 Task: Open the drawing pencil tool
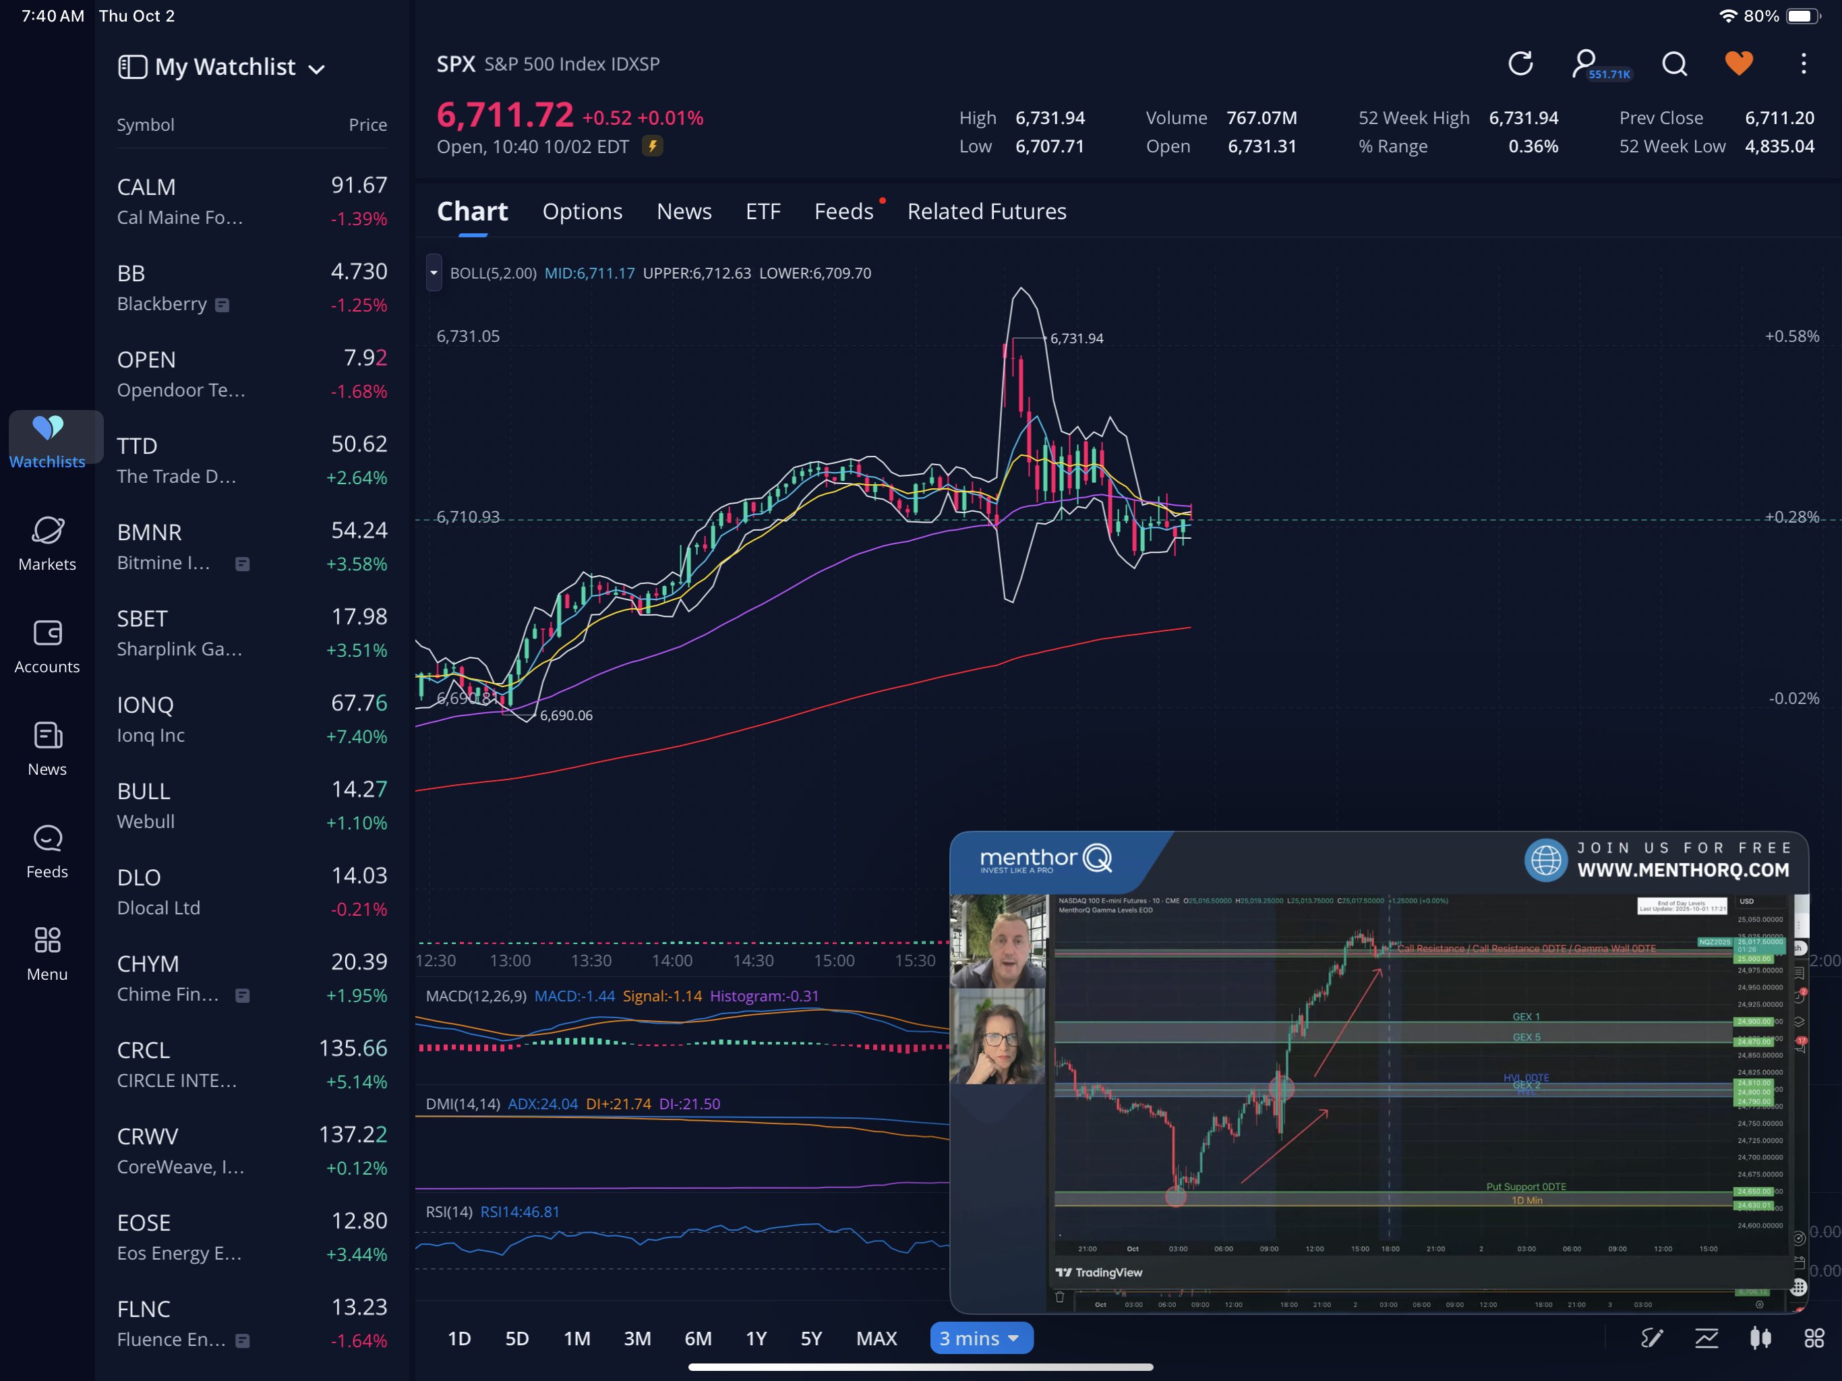click(x=1652, y=1339)
